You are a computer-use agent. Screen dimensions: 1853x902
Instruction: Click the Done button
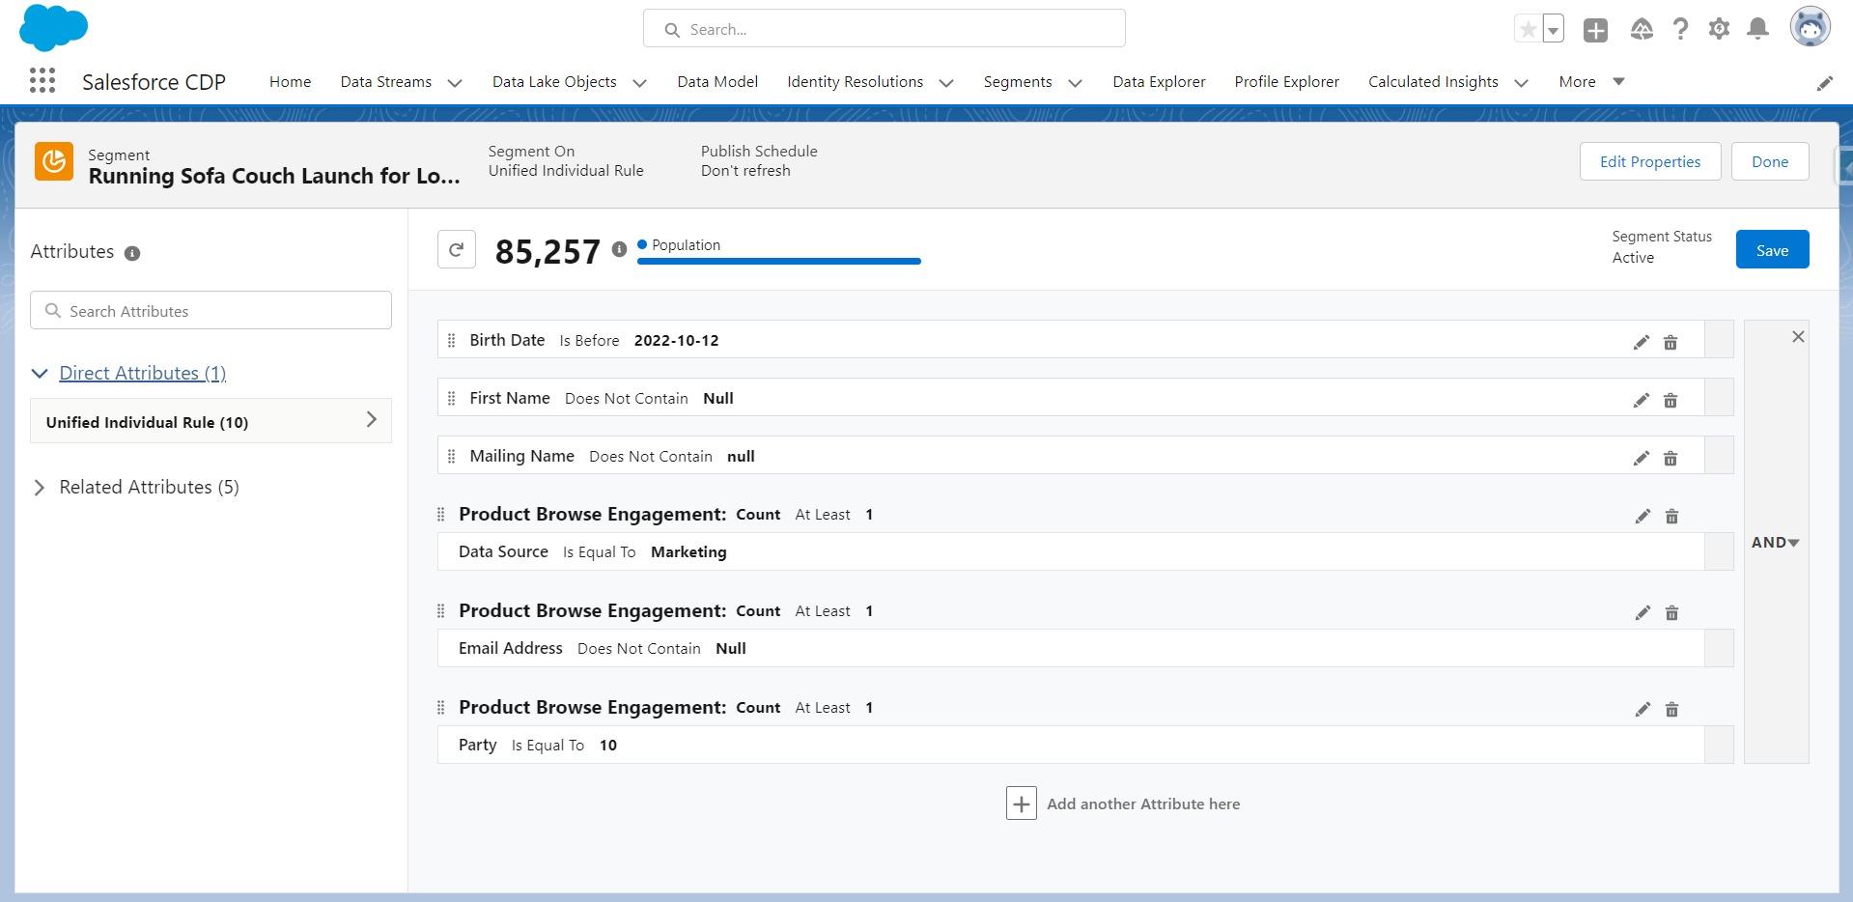(1770, 161)
